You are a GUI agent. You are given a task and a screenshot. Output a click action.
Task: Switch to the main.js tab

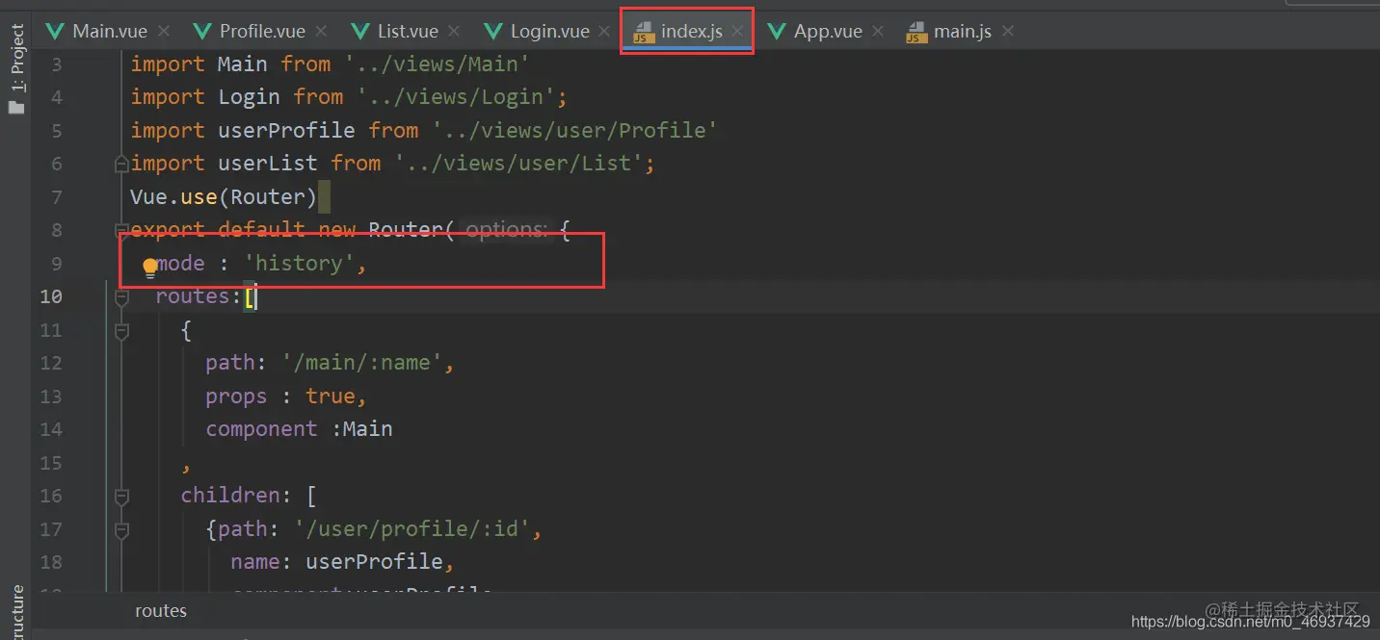click(x=962, y=31)
